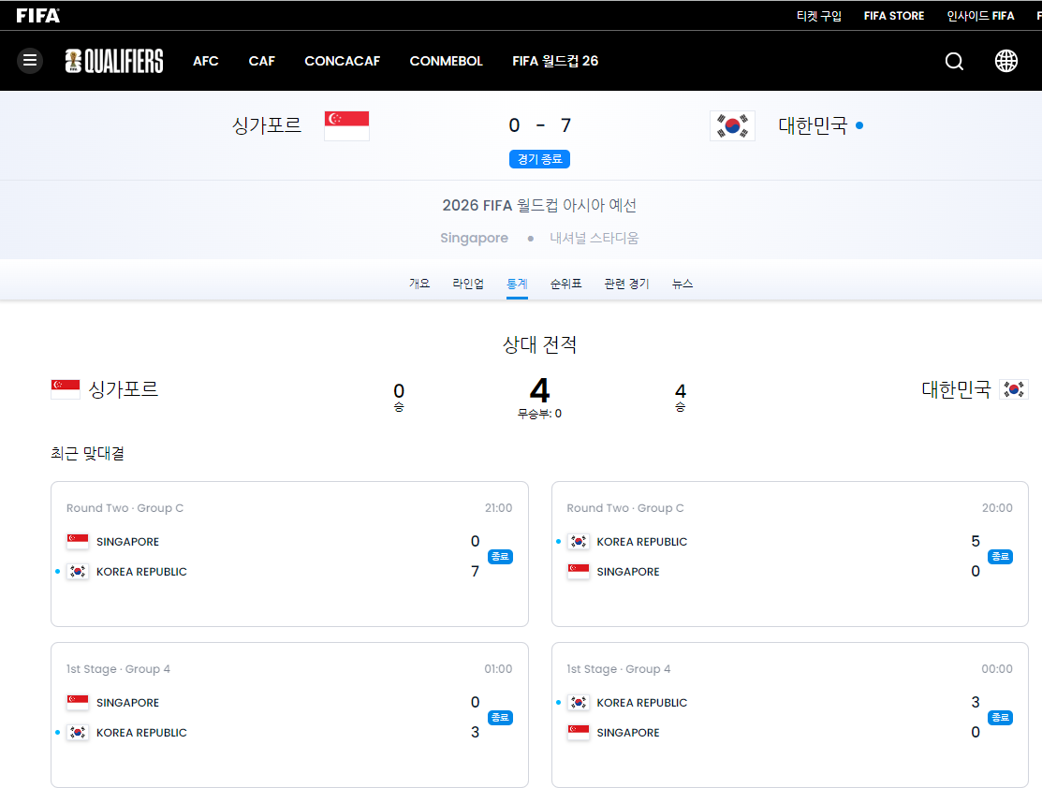Switch to the 순위표 tab
Screen dimensions: 1042x788
click(565, 284)
